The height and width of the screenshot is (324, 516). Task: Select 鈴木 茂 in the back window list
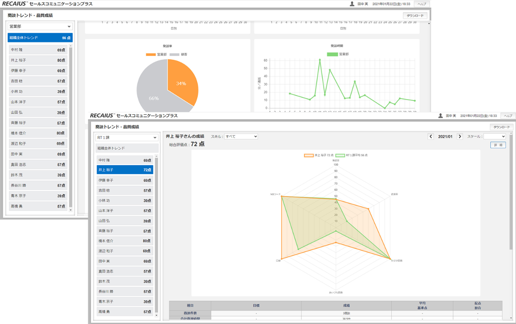click(x=38, y=175)
